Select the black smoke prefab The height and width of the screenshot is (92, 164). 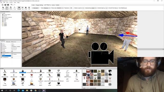coord(23,76)
